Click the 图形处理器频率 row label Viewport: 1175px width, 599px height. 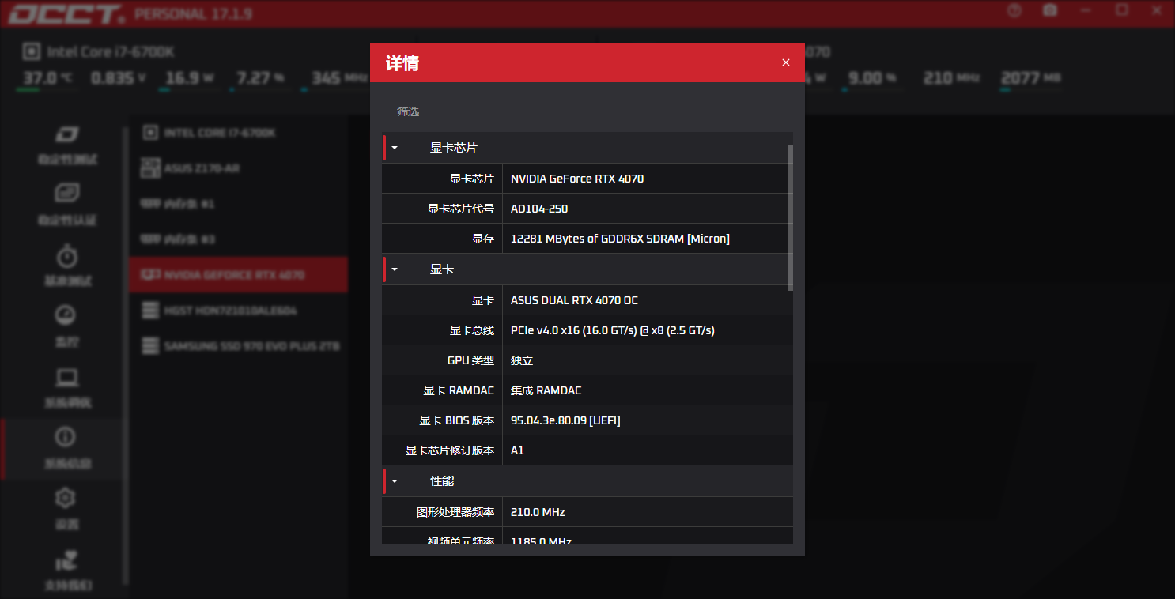click(x=455, y=512)
